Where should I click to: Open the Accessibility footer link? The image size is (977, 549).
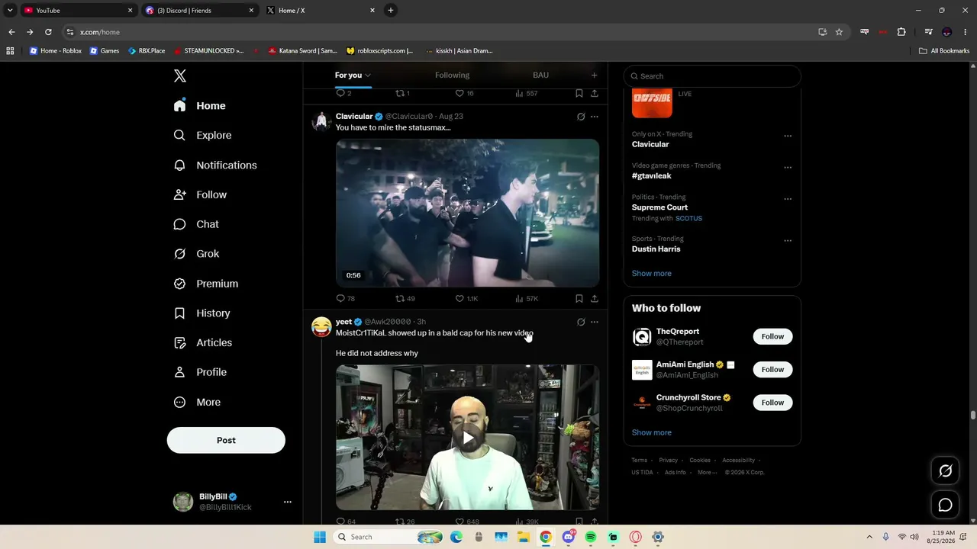(738, 460)
